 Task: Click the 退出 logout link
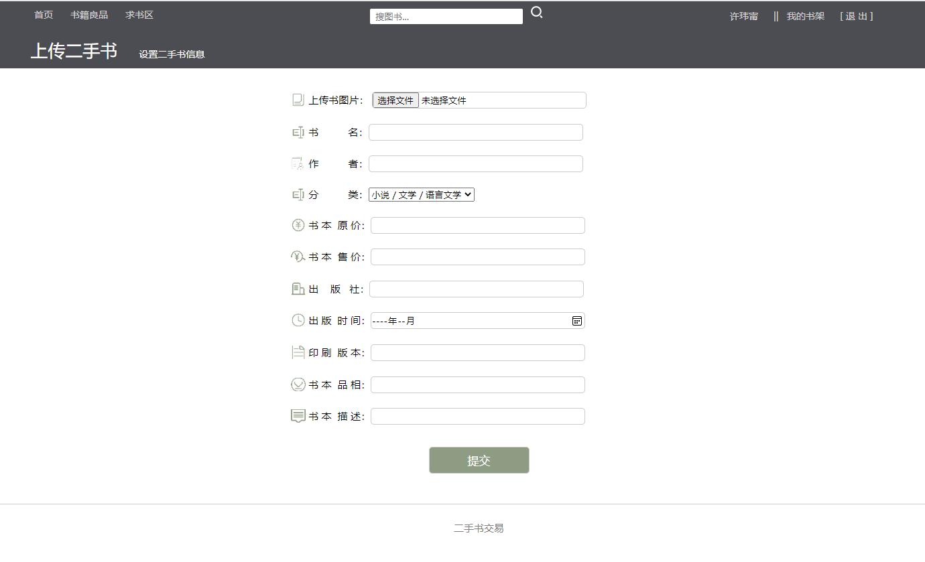tap(856, 15)
